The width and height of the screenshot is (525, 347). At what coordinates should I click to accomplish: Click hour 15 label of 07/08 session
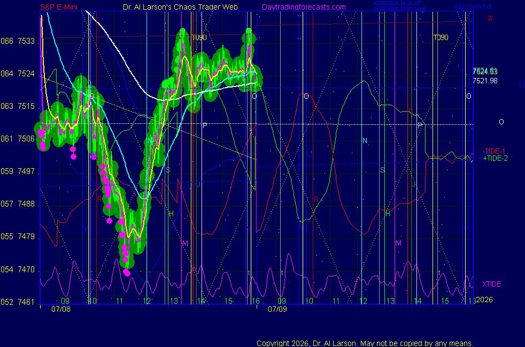(x=228, y=301)
